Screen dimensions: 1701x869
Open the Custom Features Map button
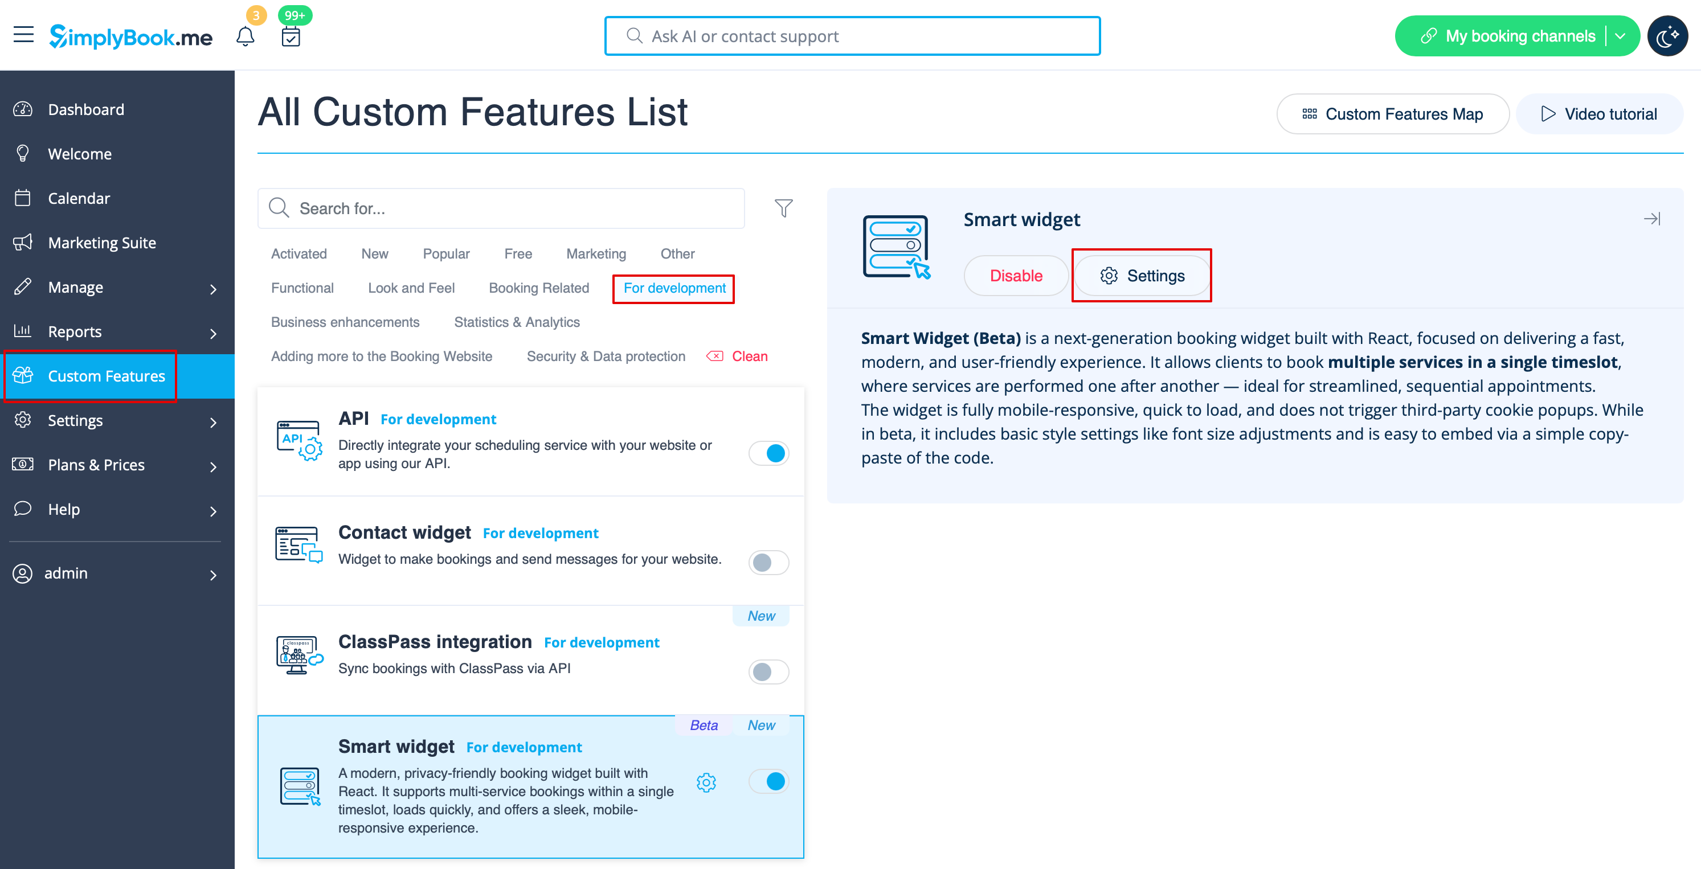(1392, 114)
